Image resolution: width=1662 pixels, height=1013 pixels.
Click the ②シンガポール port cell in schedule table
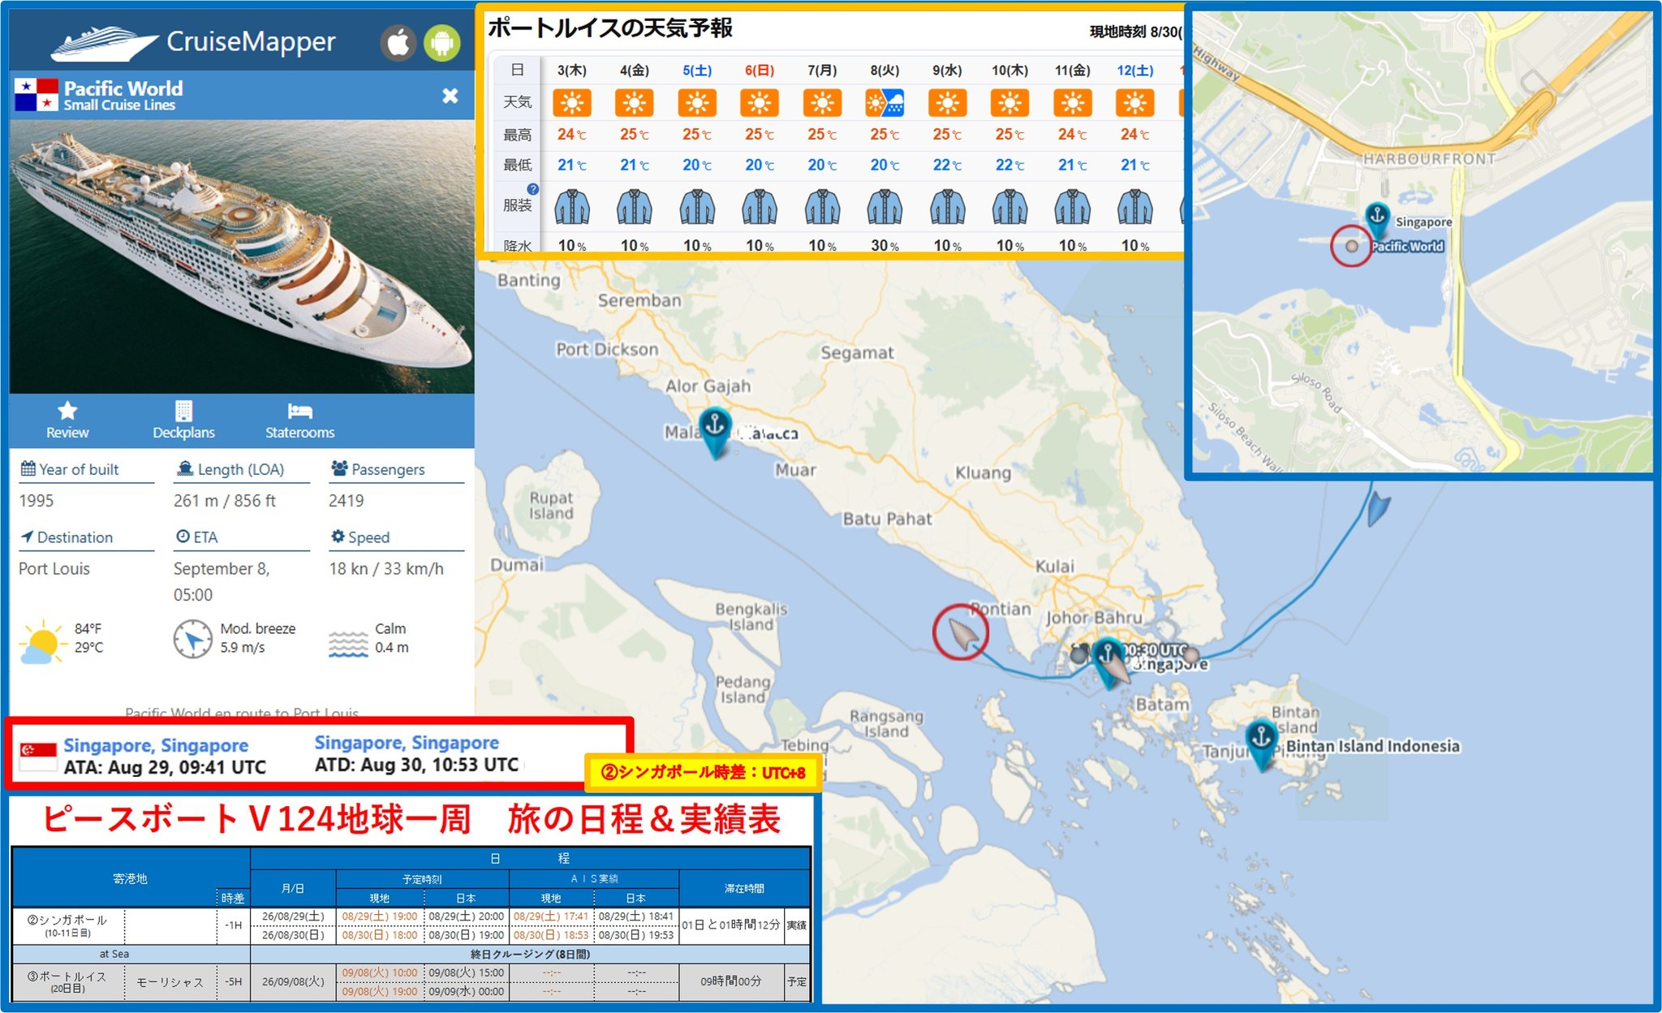(67, 925)
